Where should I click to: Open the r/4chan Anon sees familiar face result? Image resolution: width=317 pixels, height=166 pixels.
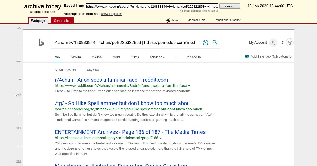111,80
